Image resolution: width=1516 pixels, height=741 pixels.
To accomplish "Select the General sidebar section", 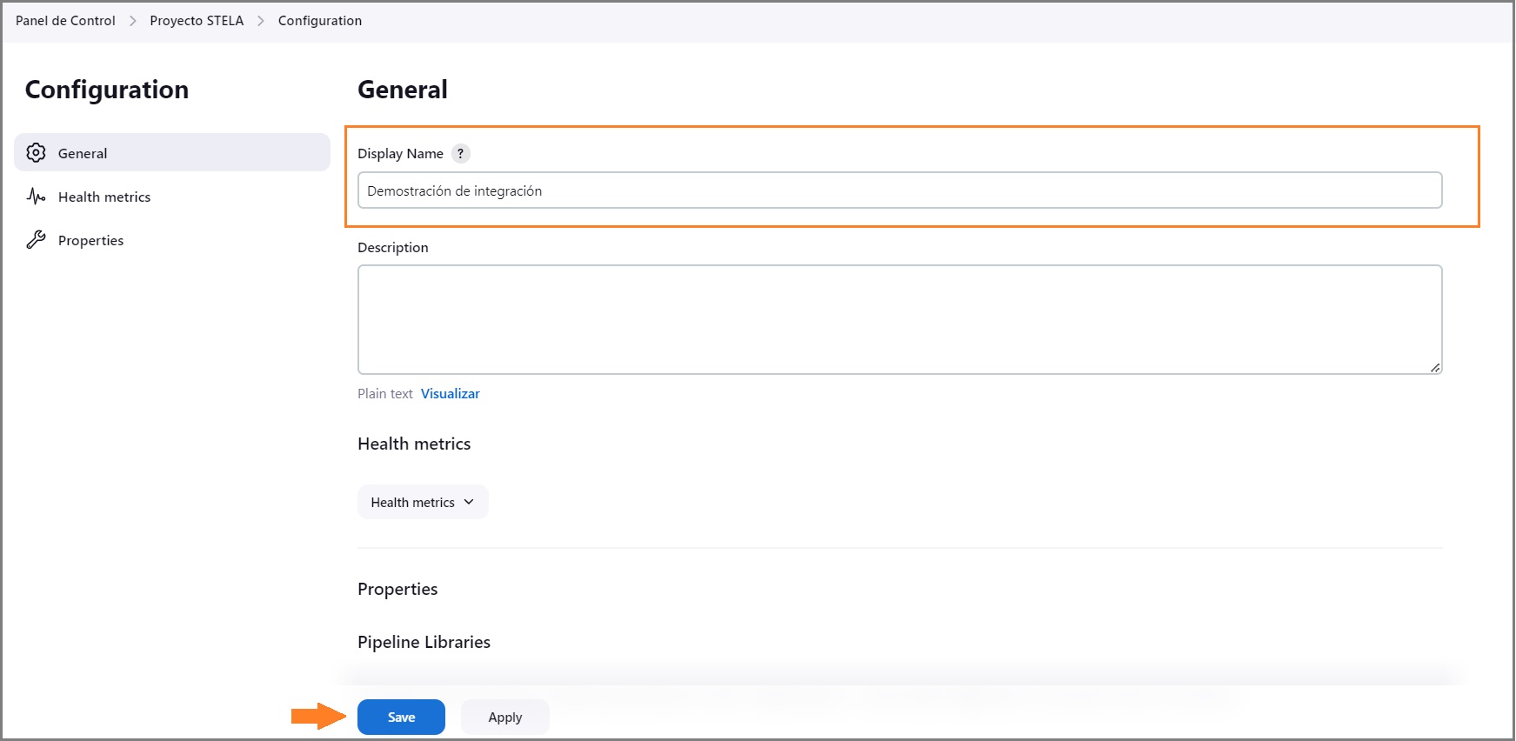I will coord(172,152).
